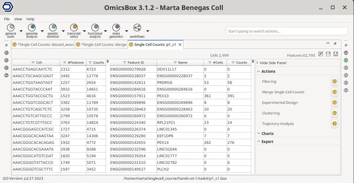Restore the left sidebar panel stack
354x183 pixels.
(x=6, y=45)
